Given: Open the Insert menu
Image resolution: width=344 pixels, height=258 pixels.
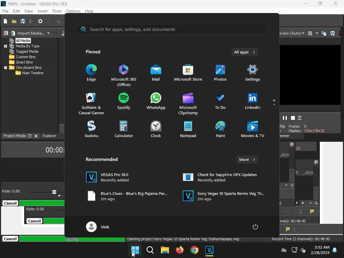Looking at the screenshot, I should [42, 11].
